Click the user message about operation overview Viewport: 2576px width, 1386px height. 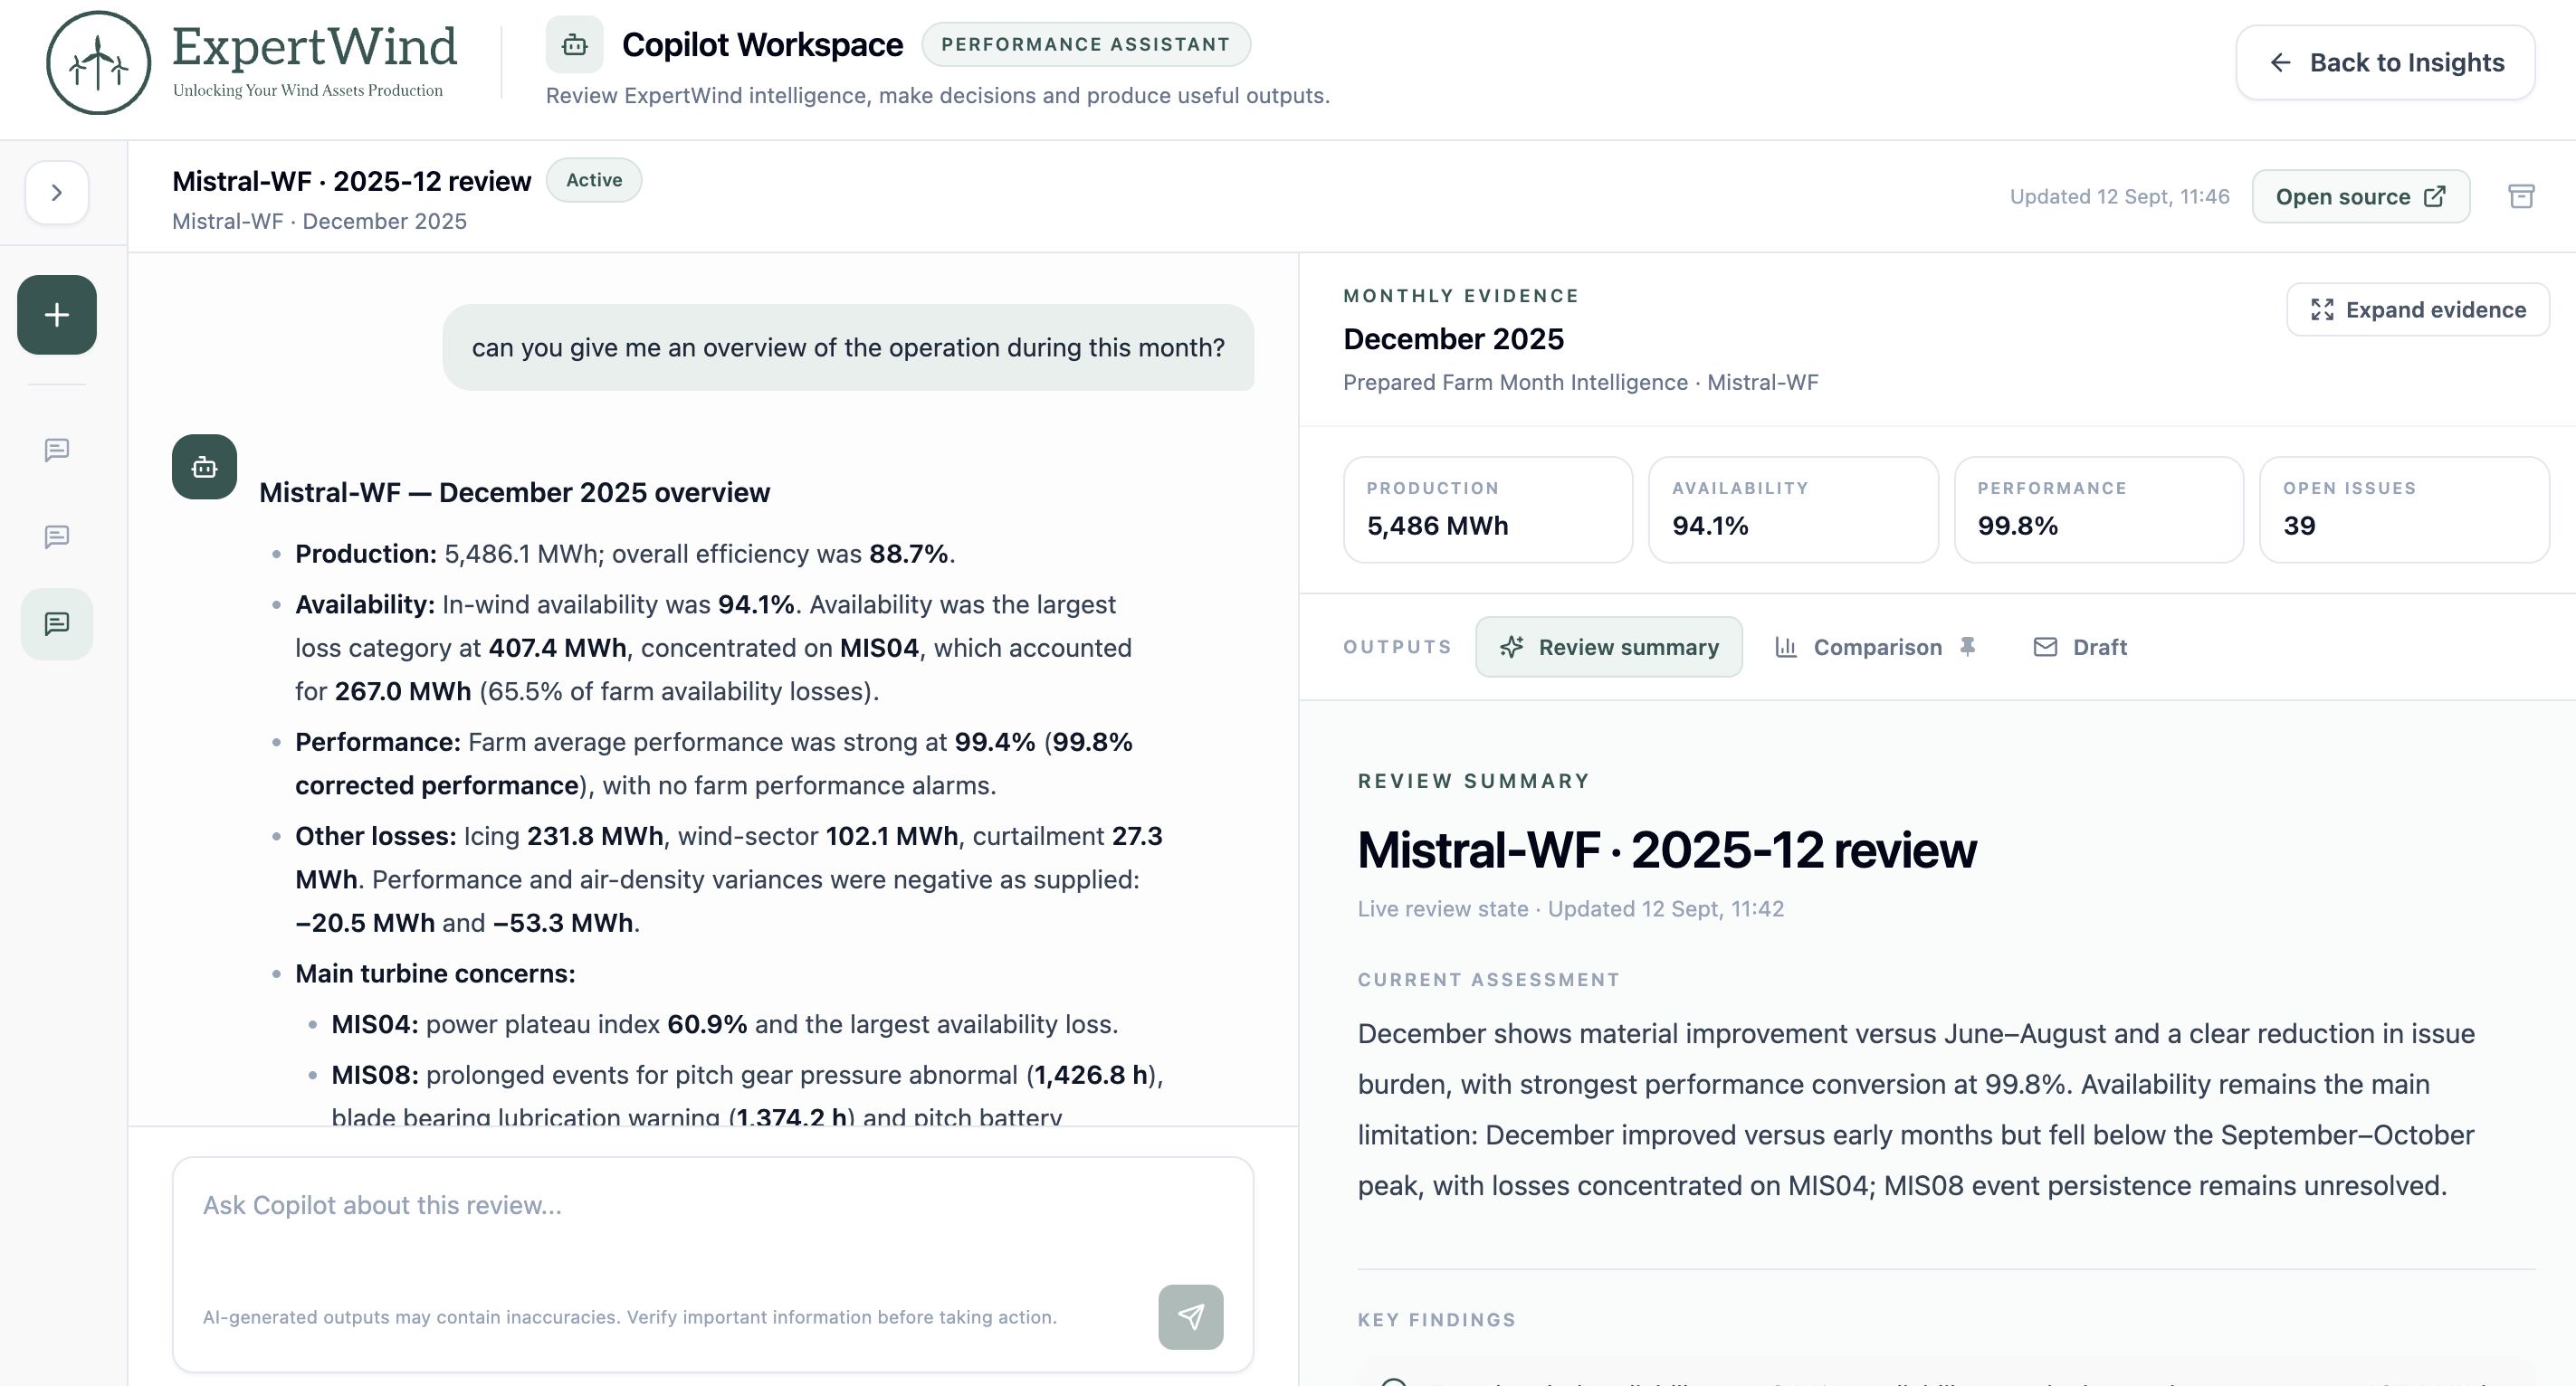[848, 347]
